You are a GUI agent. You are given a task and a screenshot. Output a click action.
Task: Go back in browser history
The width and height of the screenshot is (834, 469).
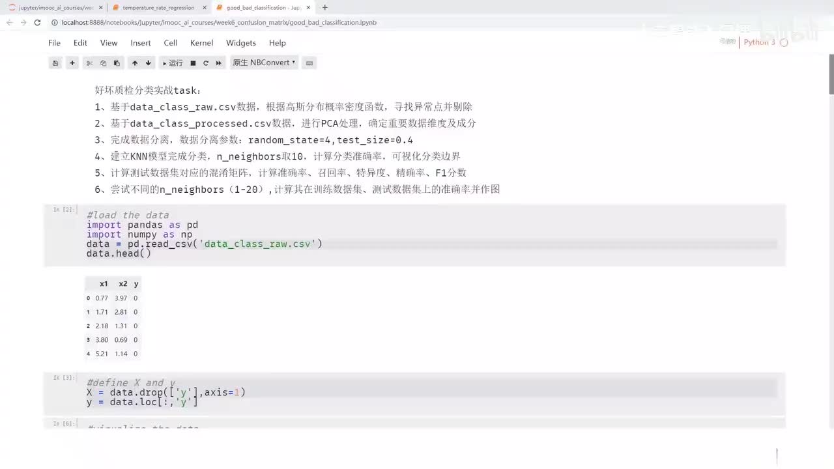click(x=9, y=22)
